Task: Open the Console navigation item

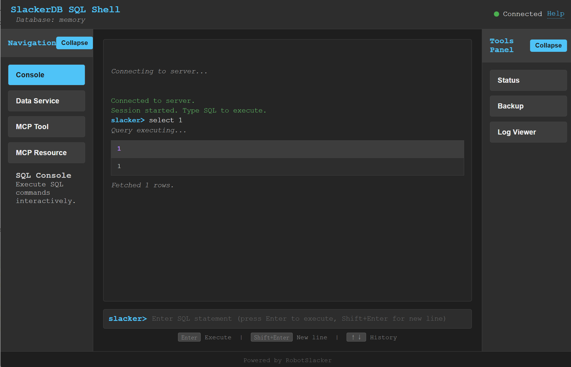Action: point(46,75)
